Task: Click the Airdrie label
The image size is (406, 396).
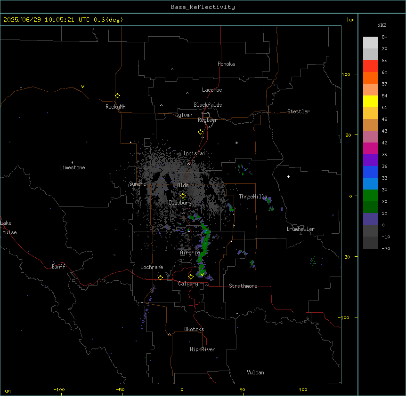Action: click(x=190, y=253)
